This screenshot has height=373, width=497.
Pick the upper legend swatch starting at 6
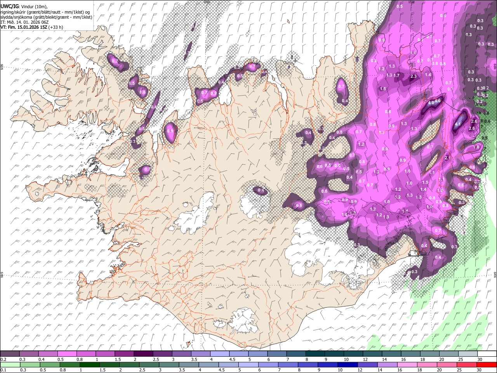277,354
